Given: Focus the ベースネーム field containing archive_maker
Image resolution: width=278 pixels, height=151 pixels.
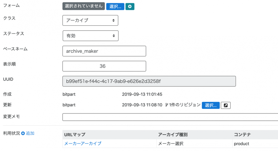Looking at the screenshot, I should tap(104, 51).
